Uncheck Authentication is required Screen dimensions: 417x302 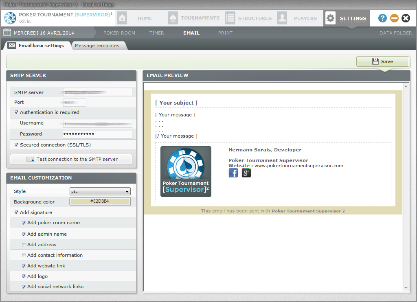[x=16, y=112]
